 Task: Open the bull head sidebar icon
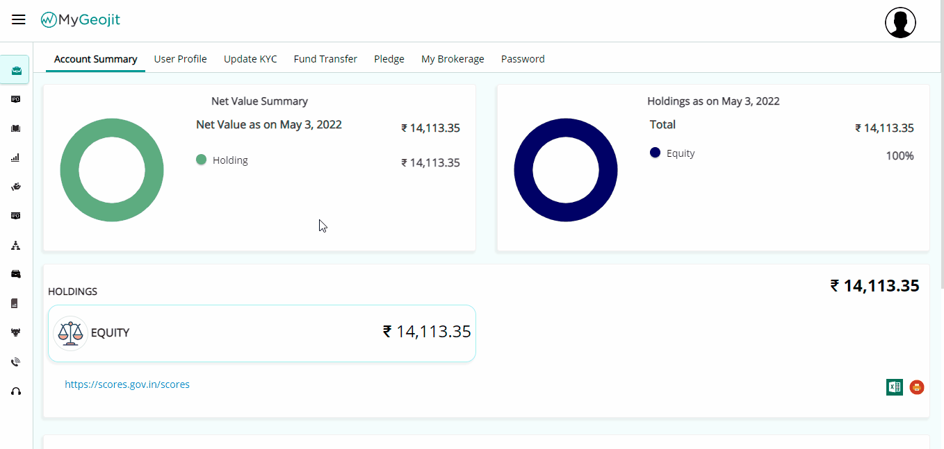click(x=15, y=332)
